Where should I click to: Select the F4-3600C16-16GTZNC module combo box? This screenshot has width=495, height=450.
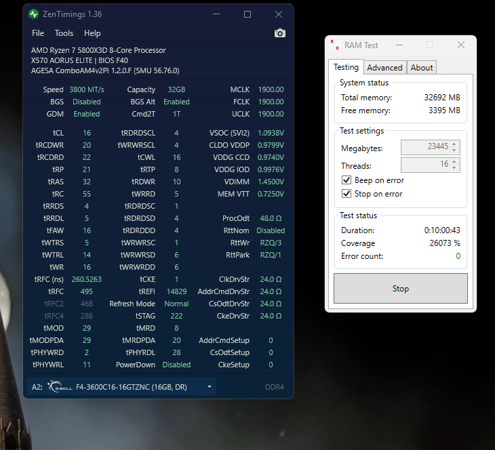coord(121,386)
